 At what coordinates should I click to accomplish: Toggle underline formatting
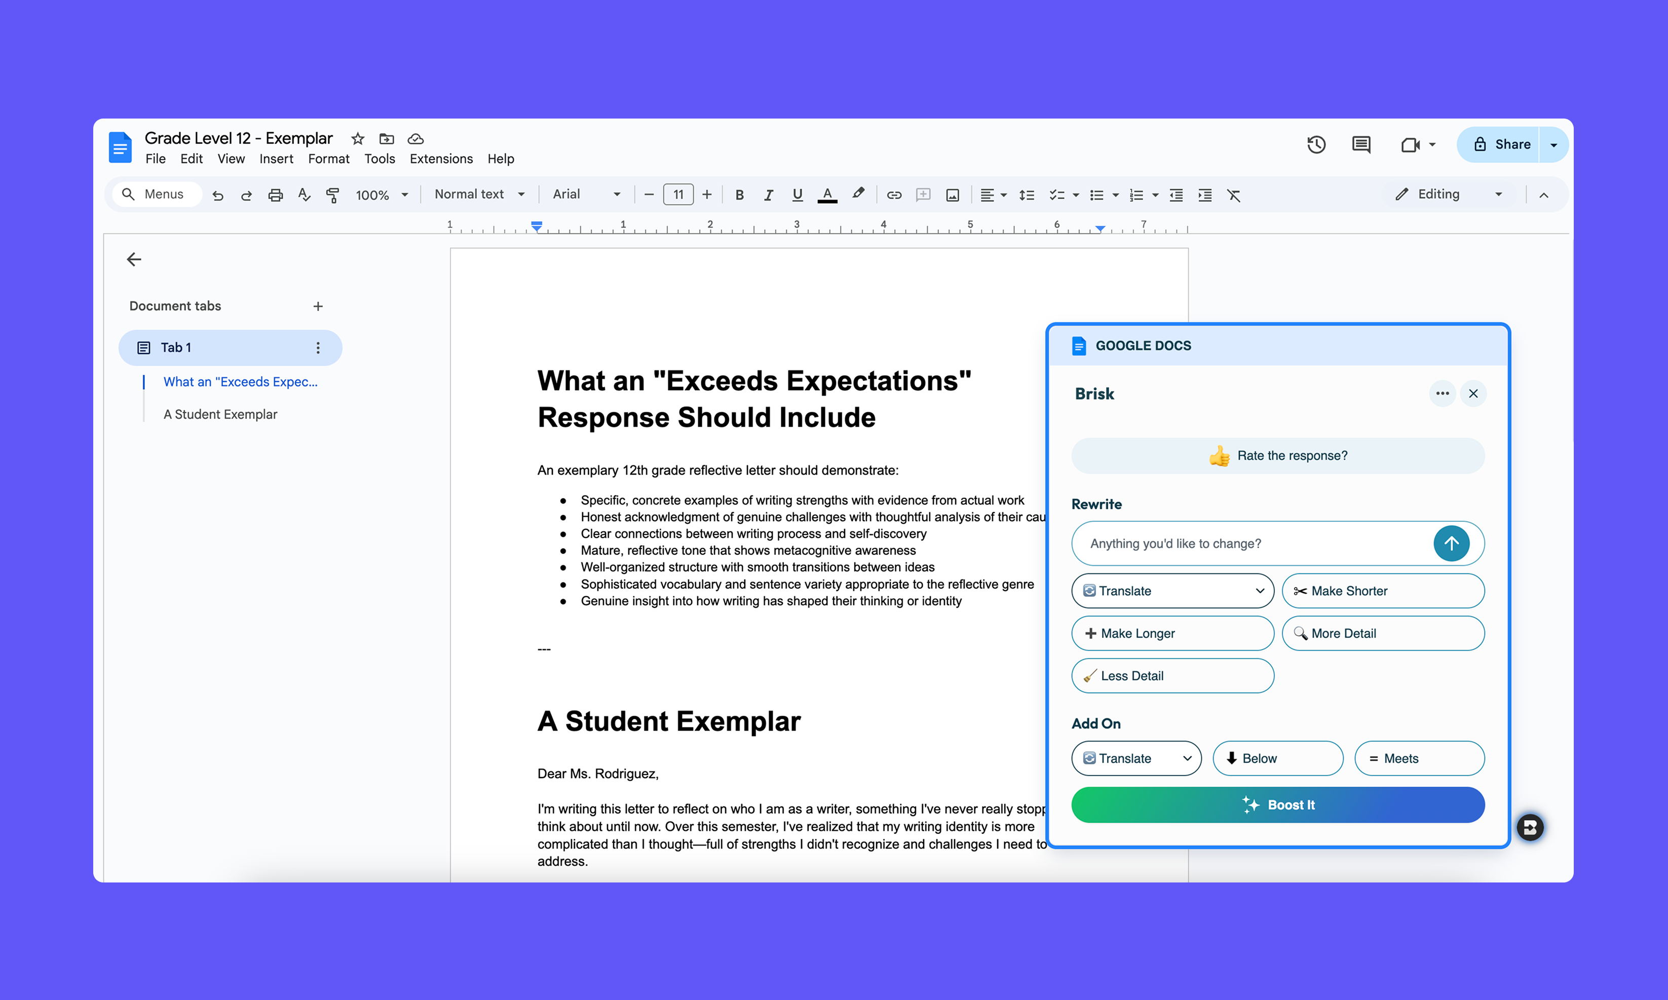tap(798, 195)
